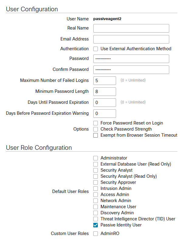This screenshot has width=182, height=242.
Task: Check Force Password Reset on Login
Action: click(95, 123)
